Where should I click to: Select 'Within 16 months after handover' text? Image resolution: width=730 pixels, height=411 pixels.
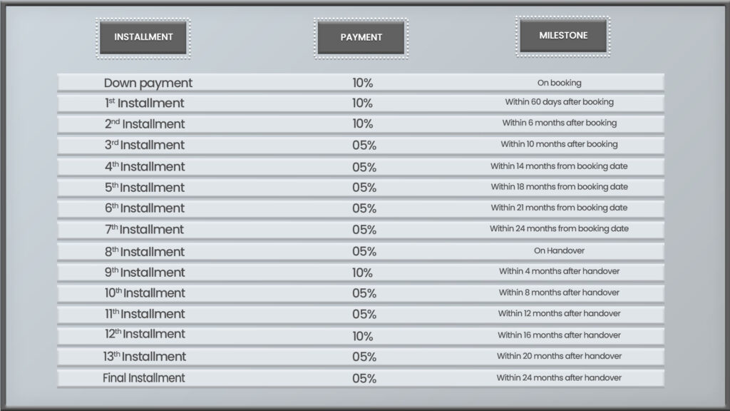pos(559,335)
